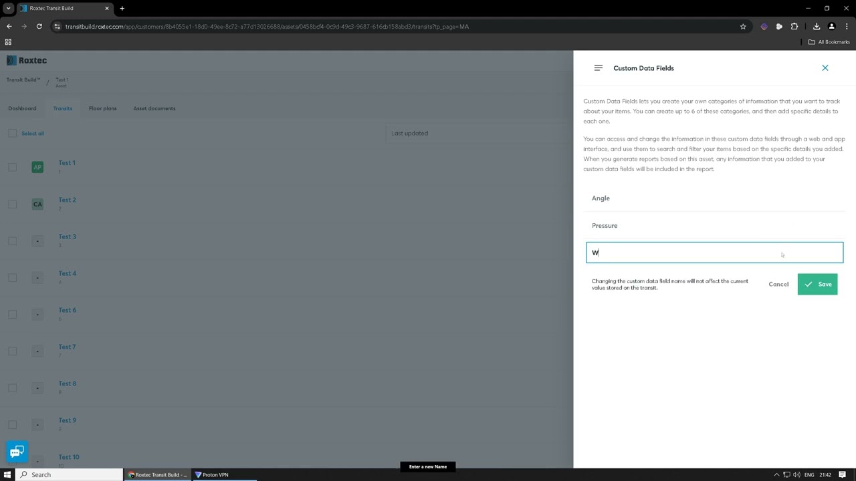Open the taskbar volume control
Screen dimensions: 856x481
796,475
